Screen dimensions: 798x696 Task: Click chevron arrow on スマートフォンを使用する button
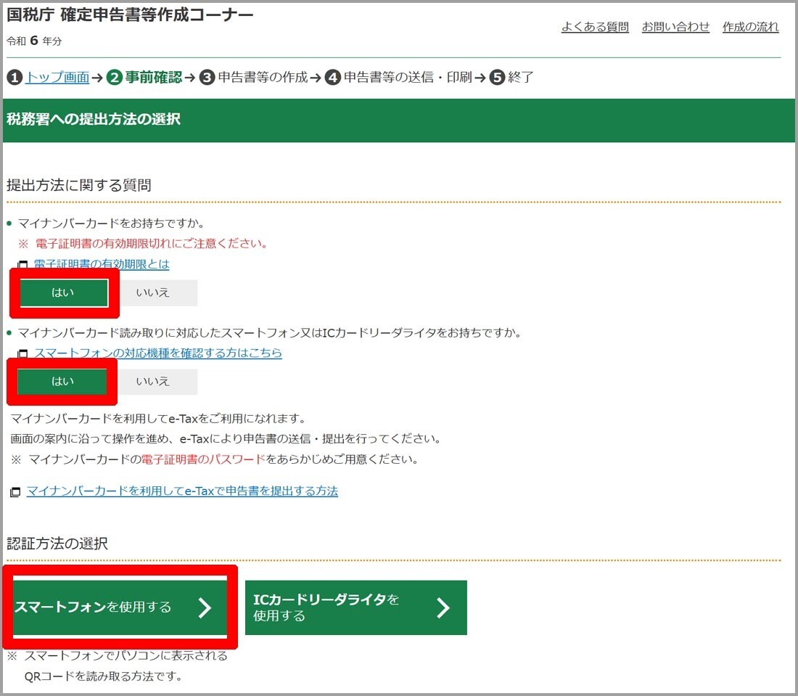205,607
